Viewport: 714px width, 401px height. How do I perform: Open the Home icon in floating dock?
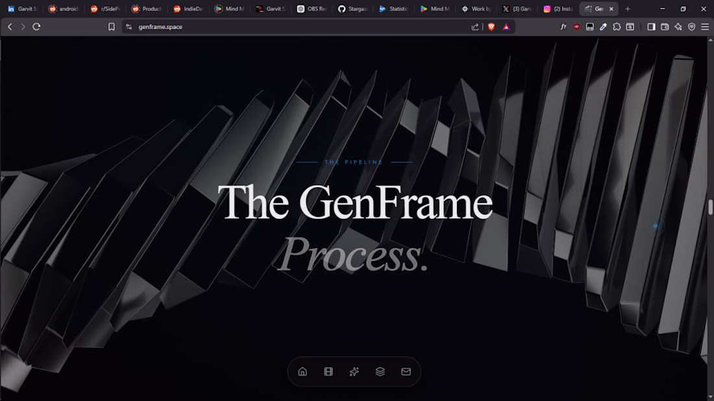(x=302, y=371)
